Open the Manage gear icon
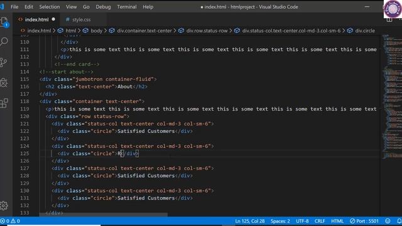 tap(4, 205)
